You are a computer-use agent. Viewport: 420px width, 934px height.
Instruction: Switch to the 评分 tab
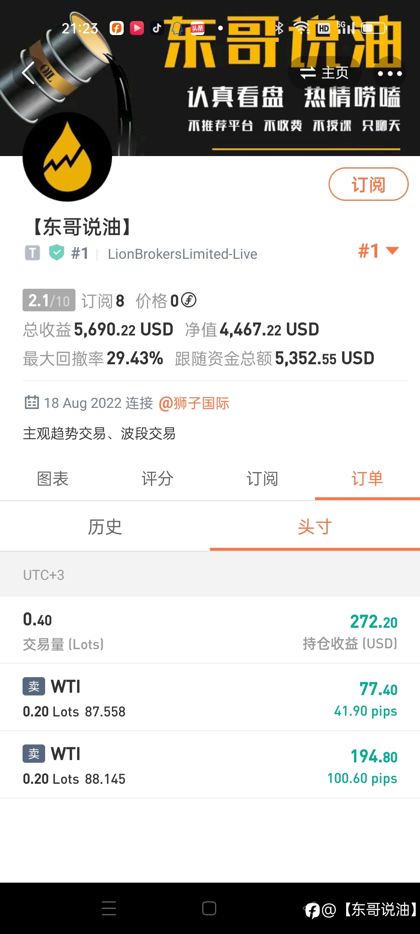click(157, 479)
